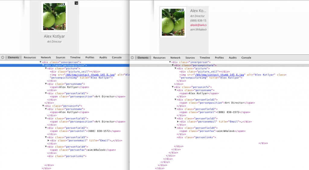Click the apple photo above the centered Alex Kotlyar name
Image resolution: width=309 pixels, height=170 pixels.
tap(54, 17)
